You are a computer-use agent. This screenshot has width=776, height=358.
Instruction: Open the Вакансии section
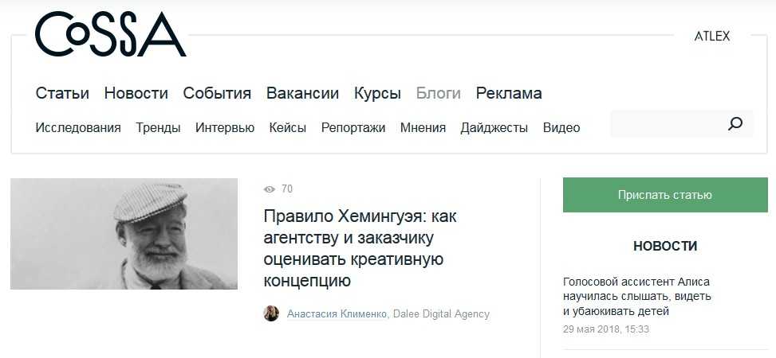tap(302, 93)
